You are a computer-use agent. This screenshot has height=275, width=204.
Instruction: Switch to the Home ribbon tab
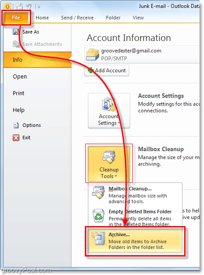pyautogui.click(x=42, y=18)
